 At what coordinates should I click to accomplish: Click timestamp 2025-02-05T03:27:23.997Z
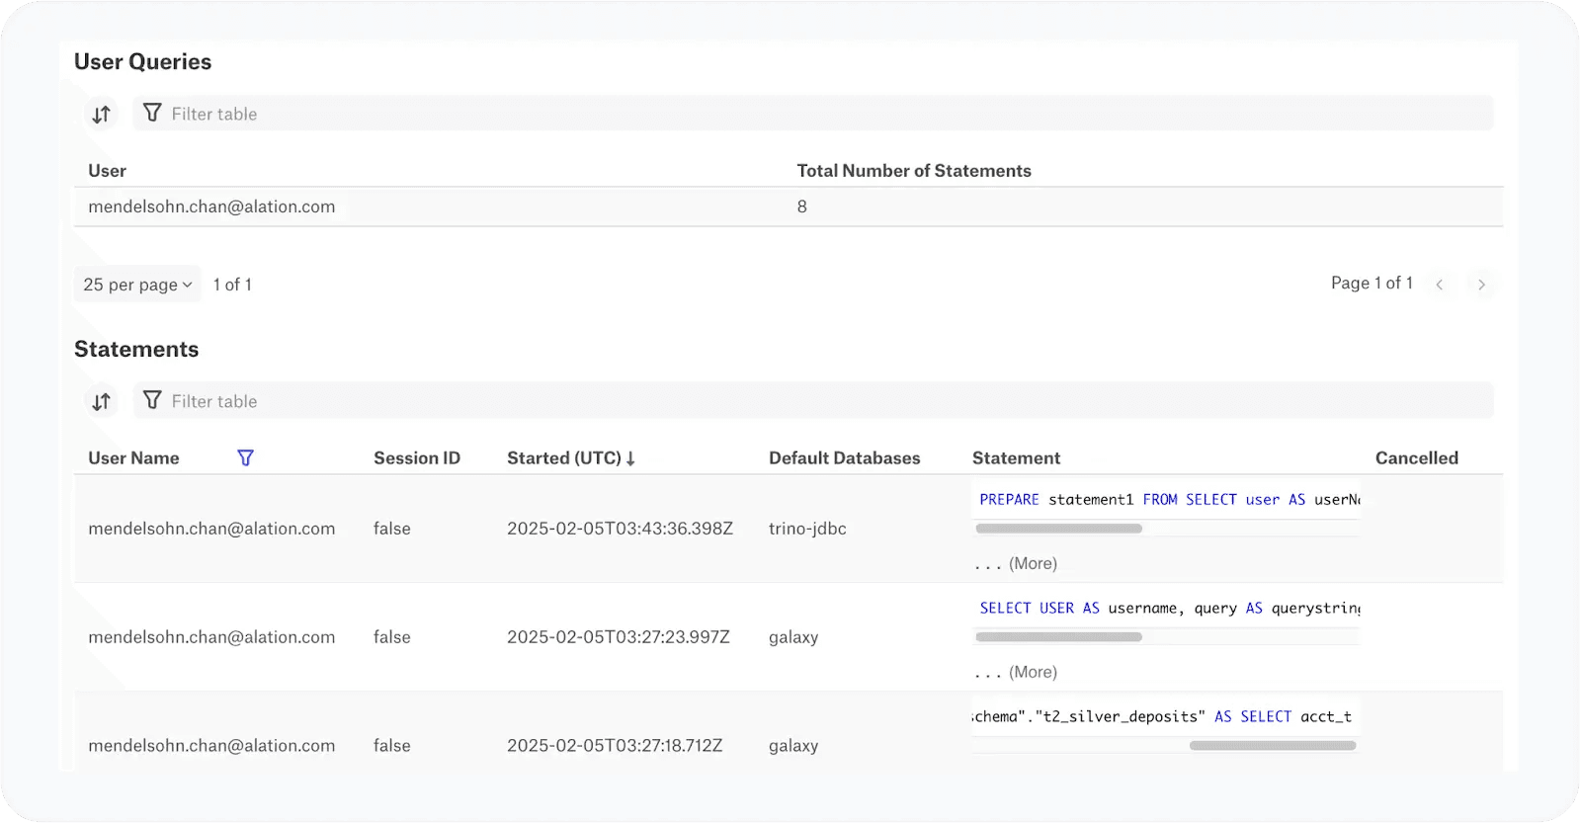[x=619, y=637]
